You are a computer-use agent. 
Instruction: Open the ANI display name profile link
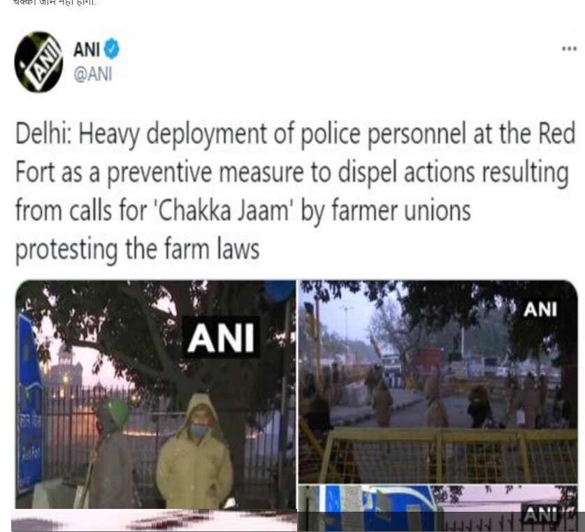click(87, 49)
